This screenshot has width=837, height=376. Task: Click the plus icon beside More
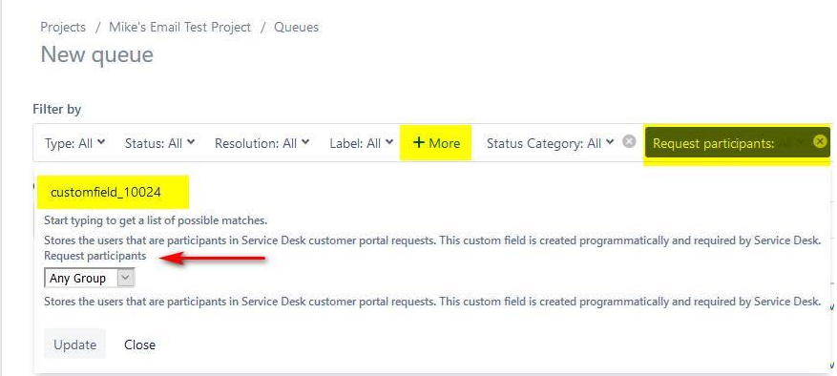tap(419, 142)
